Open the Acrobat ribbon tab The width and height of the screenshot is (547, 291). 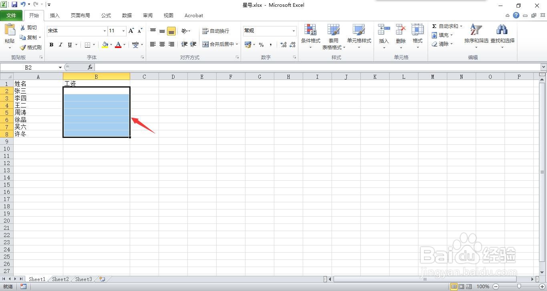pyautogui.click(x=194, y=16)
